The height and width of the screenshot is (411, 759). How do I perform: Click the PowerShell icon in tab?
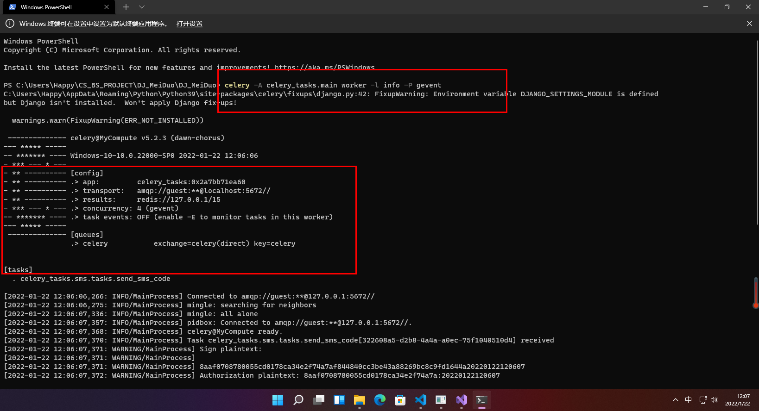pos(13,7)
